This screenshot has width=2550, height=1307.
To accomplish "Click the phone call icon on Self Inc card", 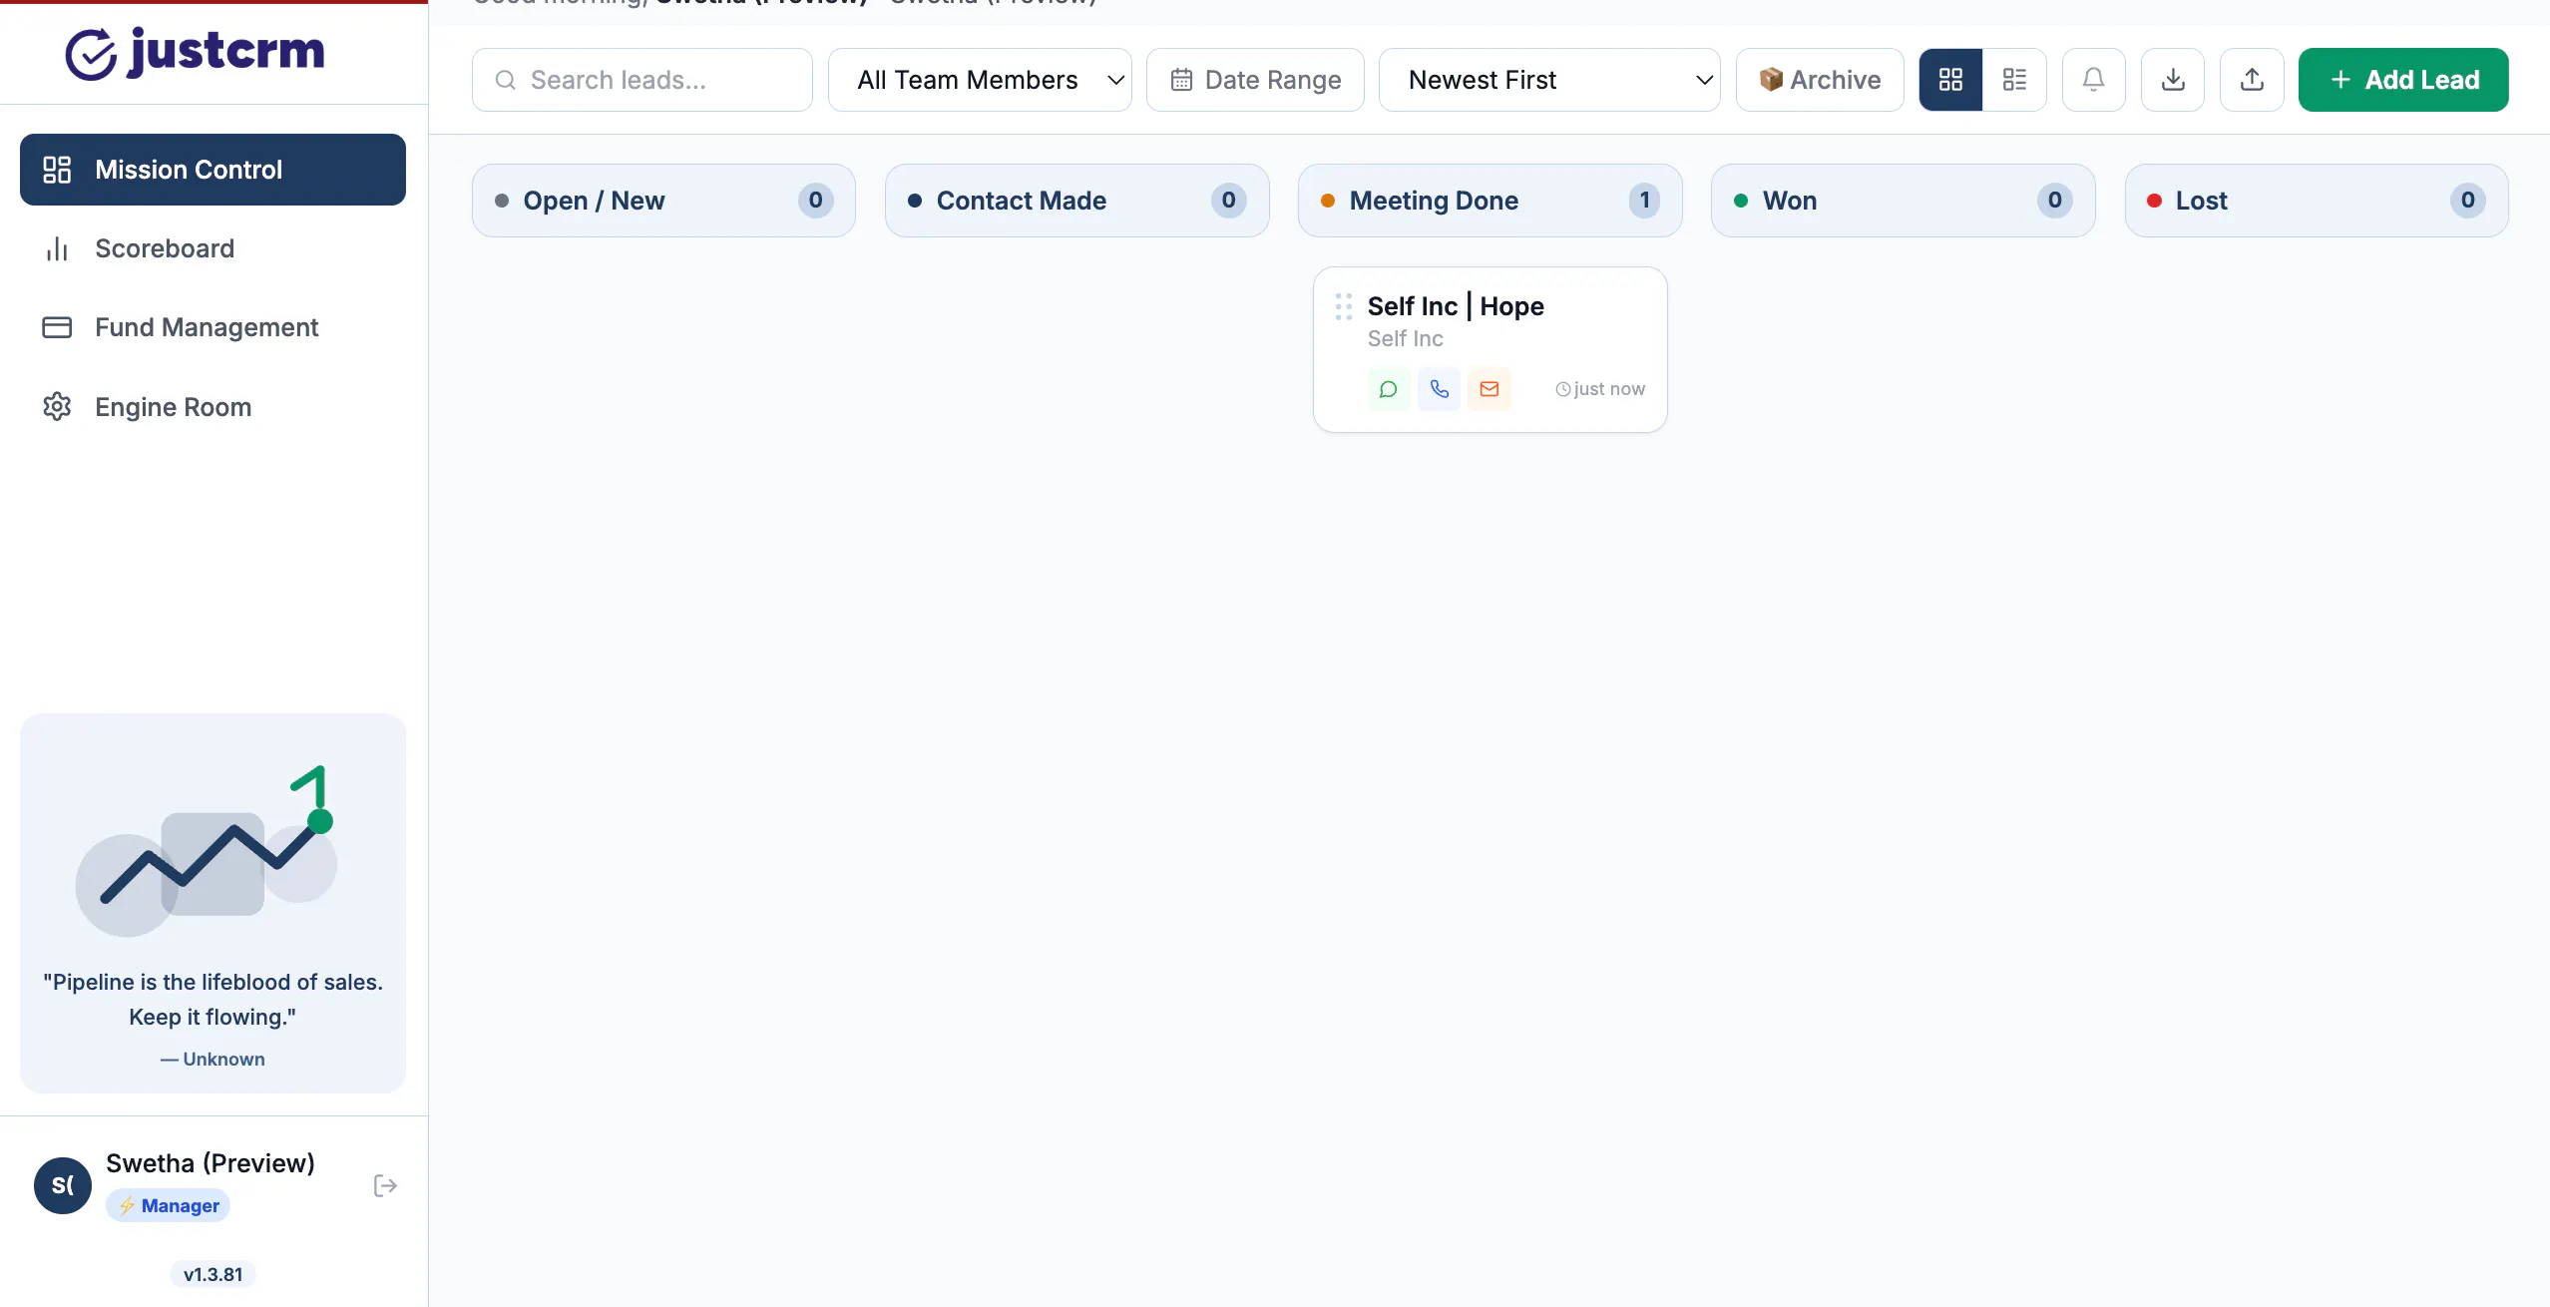I will (x=1439, y=389).
